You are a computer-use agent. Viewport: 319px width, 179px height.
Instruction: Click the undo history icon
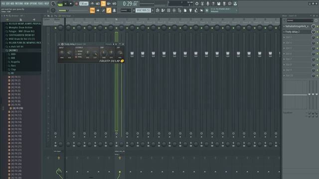pos(197,3)
